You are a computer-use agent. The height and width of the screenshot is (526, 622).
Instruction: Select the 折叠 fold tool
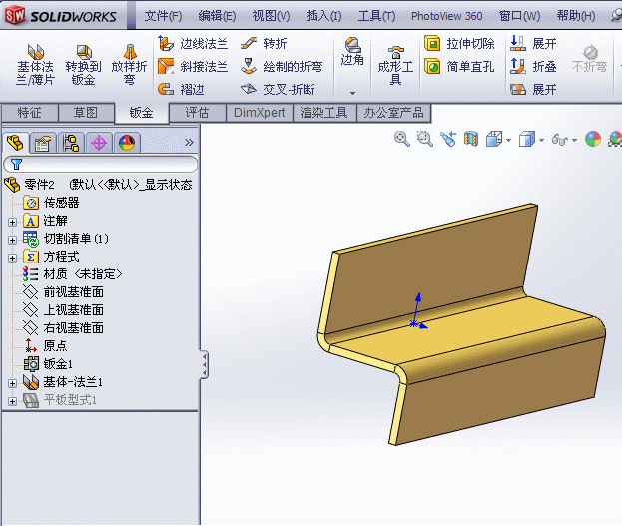533,66
